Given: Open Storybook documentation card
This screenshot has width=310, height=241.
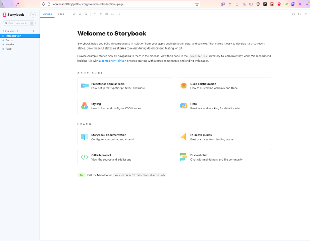Looking at the screenshot, I should click(125, 137).
